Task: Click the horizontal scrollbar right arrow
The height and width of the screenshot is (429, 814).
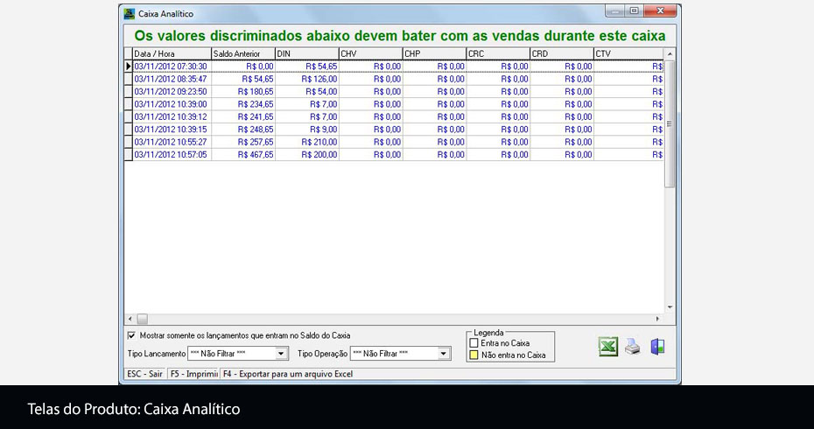Action: (x=658, y=319)
